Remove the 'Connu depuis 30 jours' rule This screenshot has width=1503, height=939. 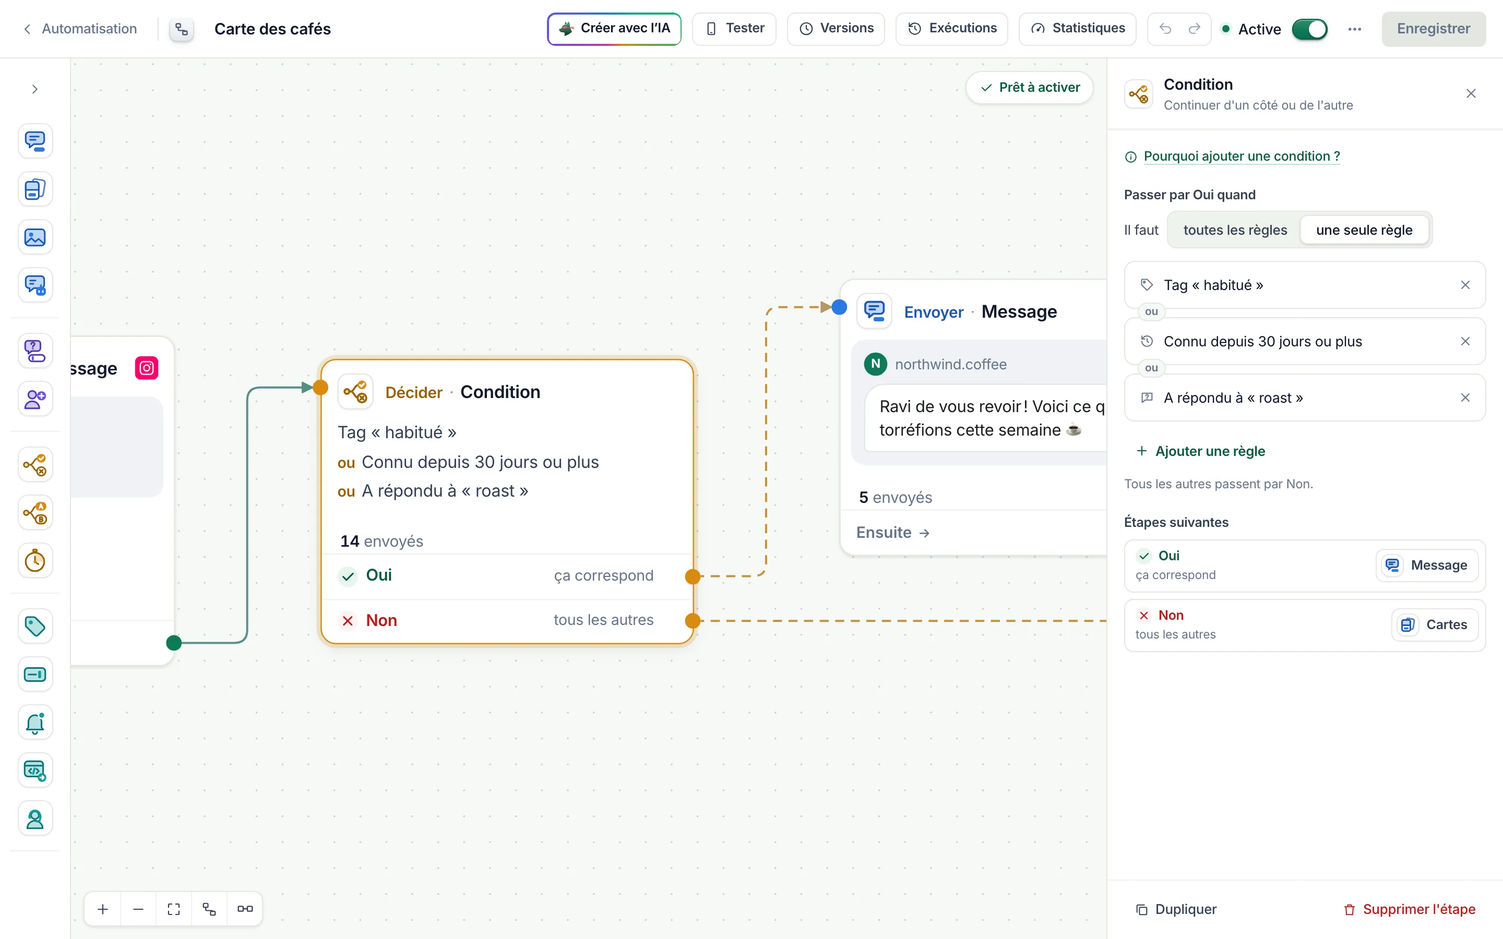[x=1464, y=342]
